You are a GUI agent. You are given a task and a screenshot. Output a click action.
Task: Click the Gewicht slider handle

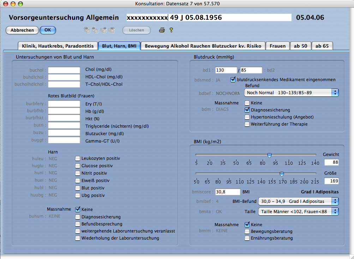pyautogui.click(x=269, y=155)
